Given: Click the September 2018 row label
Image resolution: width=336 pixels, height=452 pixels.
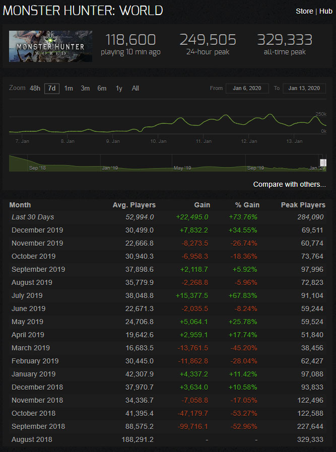Looking at the screenshot, I should click(38, 426).
